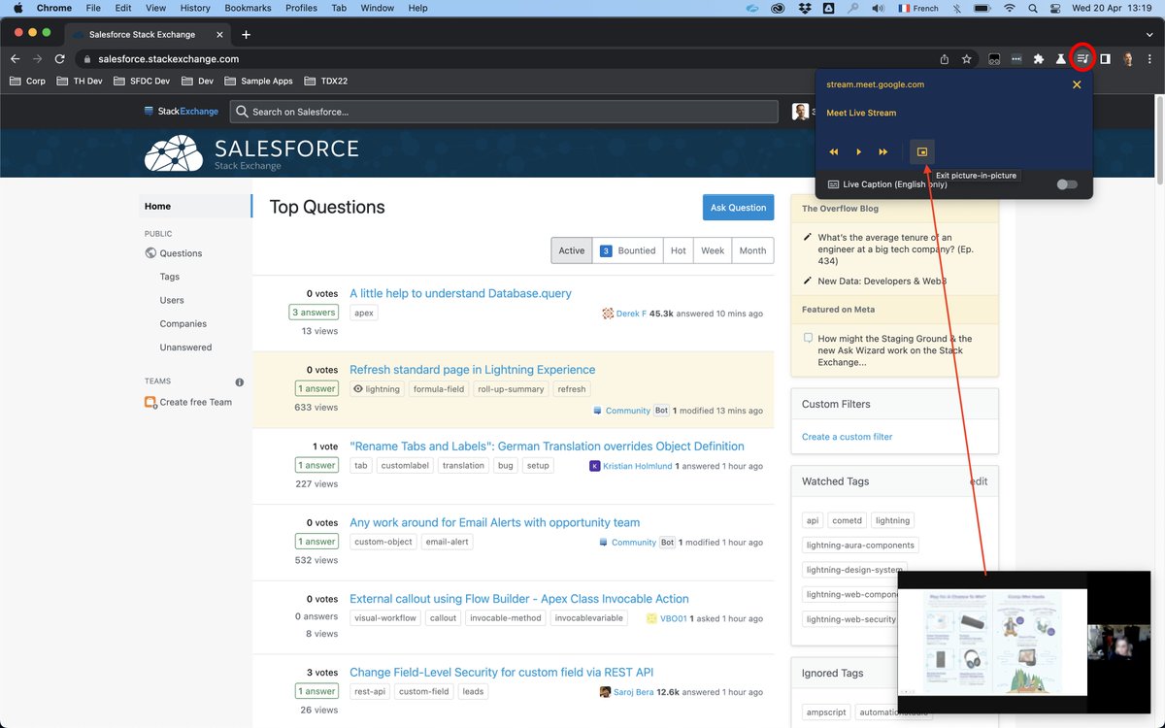Open the StackExchange network logo menu

pyautogui.click(x=181, y=112)
